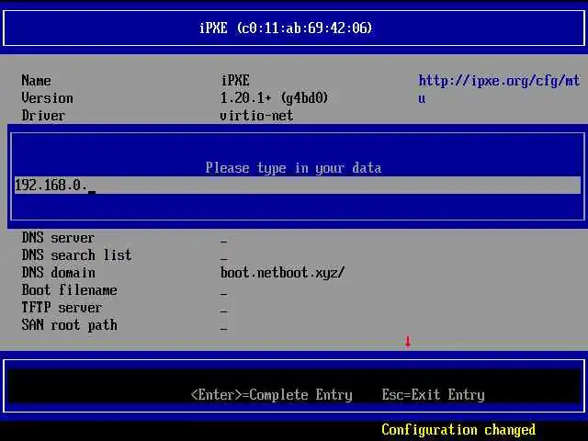This screenshot has width=588, height=441.
Task: Click the 'Please type in your data' prompt
Action: (x=293, y=167)
